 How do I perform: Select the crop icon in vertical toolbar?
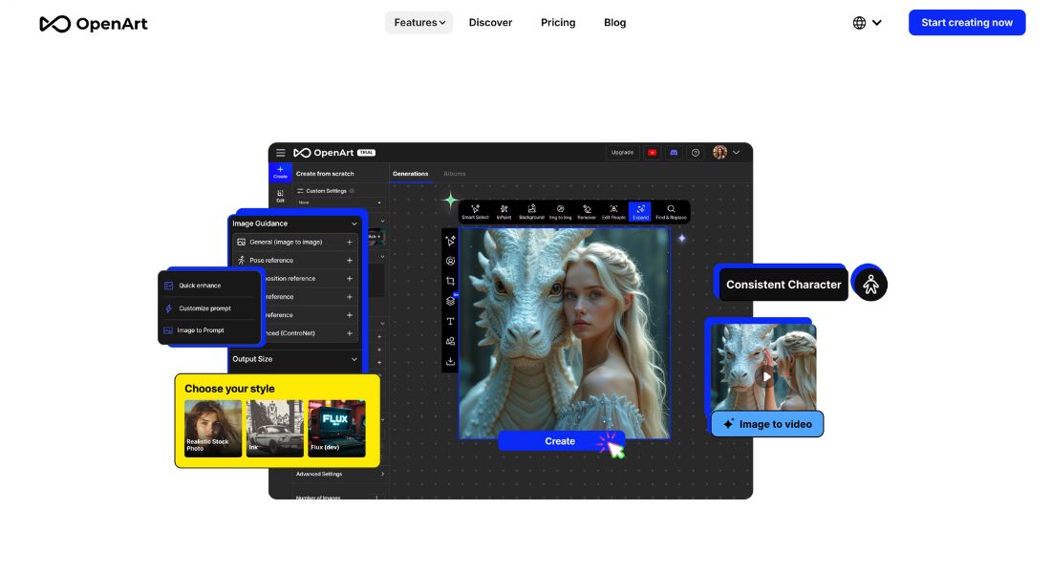click(450, 281)
